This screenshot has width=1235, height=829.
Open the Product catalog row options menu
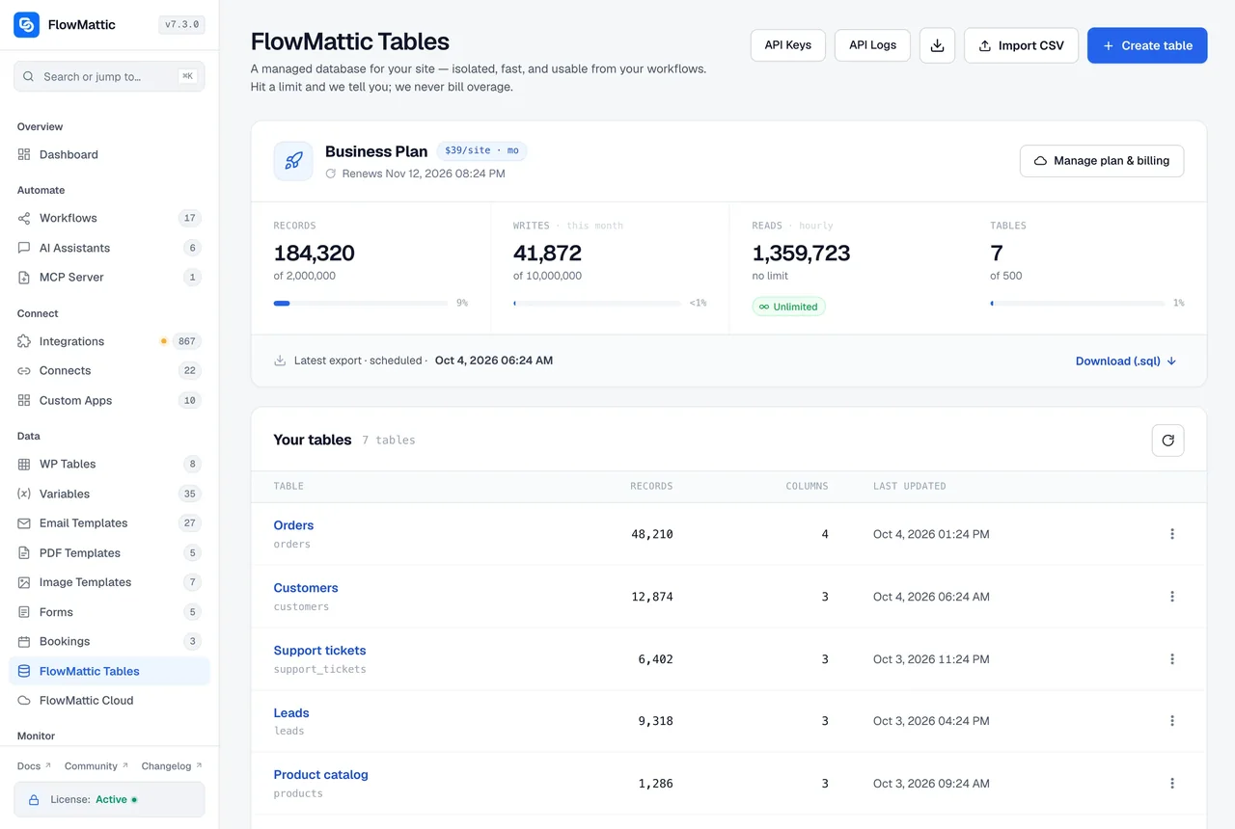(x=1172, y=784)
